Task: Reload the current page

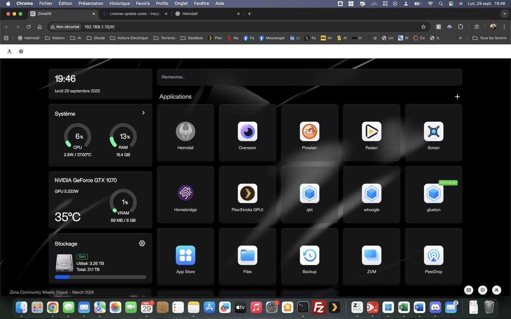Action: [x=29, y=27]
